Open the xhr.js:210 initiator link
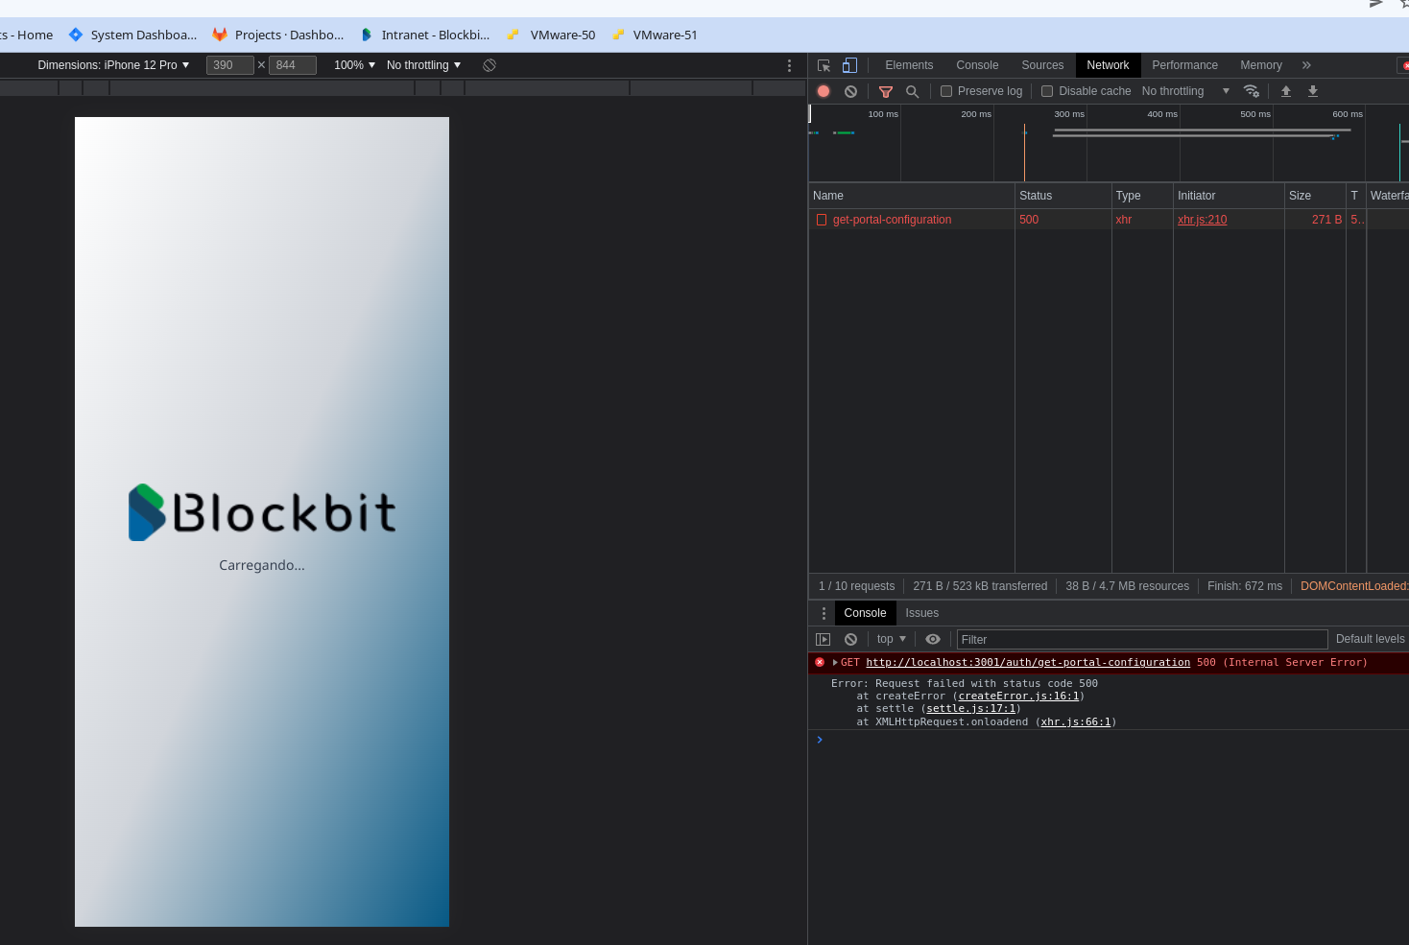This screenshot has width=1409, height=945. coord(1202,220)
